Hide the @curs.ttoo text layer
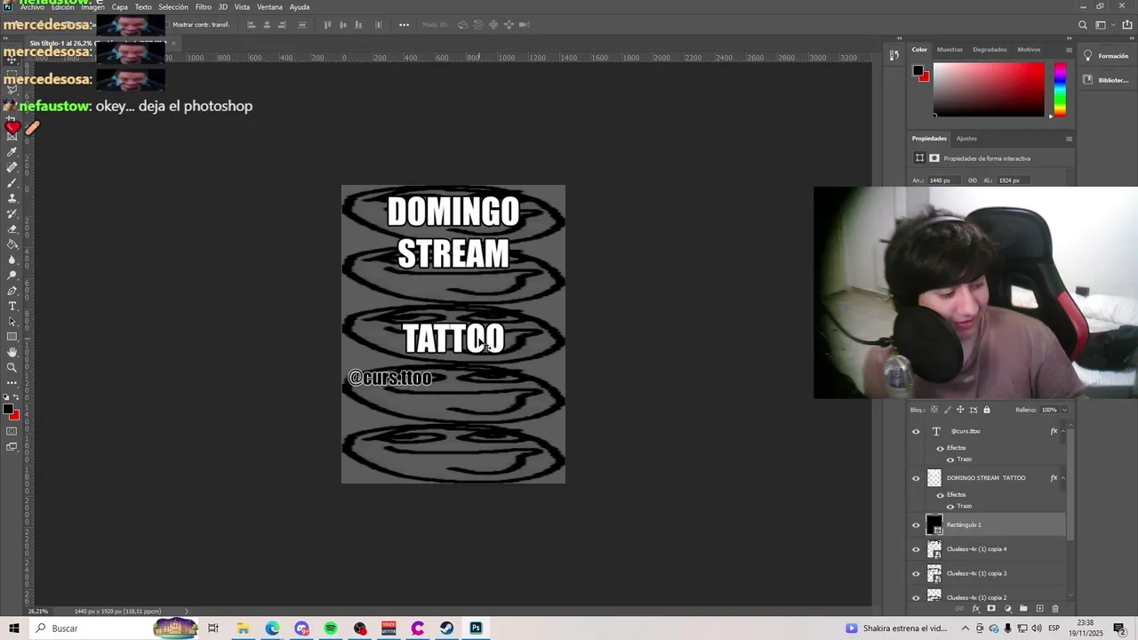Viewport: 1138px width, 640px height. [916, 431]
